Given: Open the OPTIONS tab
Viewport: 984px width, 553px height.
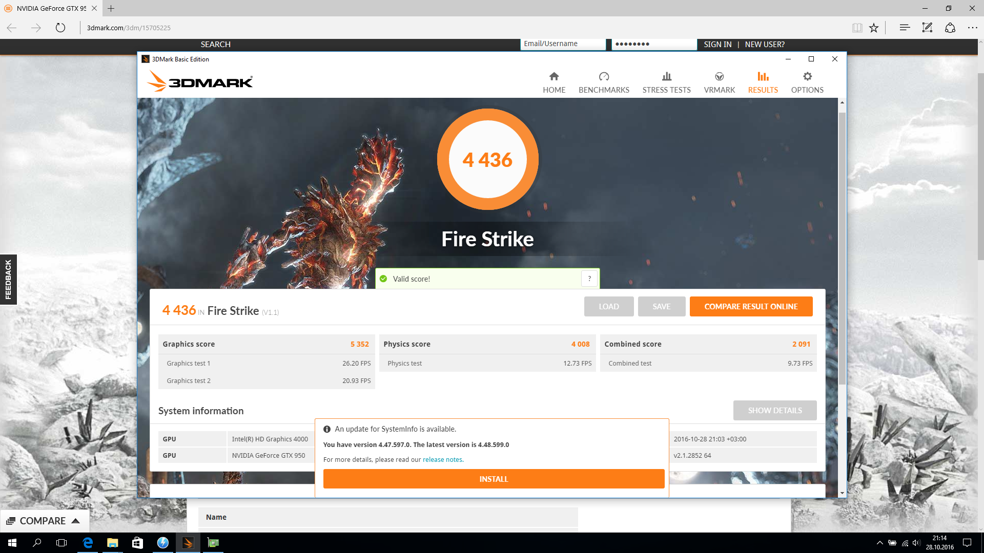Looking at the screenshot, I should tap(807, 82).
